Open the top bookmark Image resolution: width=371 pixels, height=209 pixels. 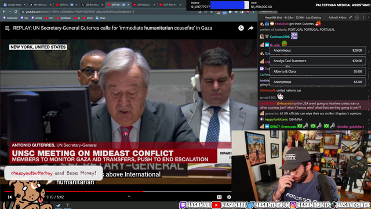(24, 18)
